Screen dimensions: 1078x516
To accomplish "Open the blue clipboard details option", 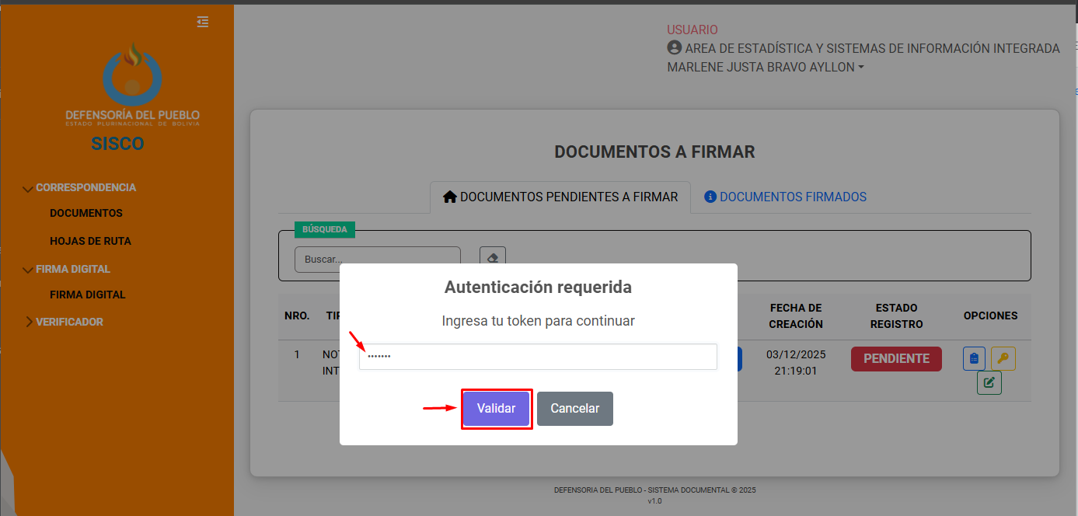I will (x=974, y=358).
